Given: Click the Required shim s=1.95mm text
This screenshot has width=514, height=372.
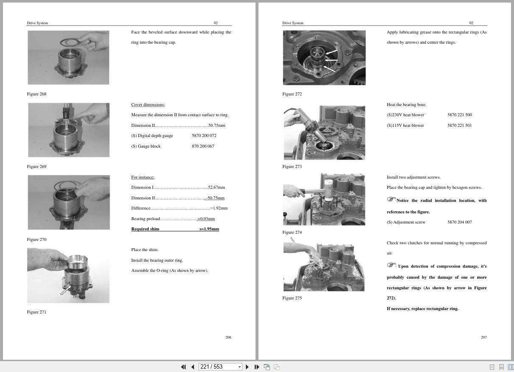Looking at the screenshot, I should pos(175,229).
